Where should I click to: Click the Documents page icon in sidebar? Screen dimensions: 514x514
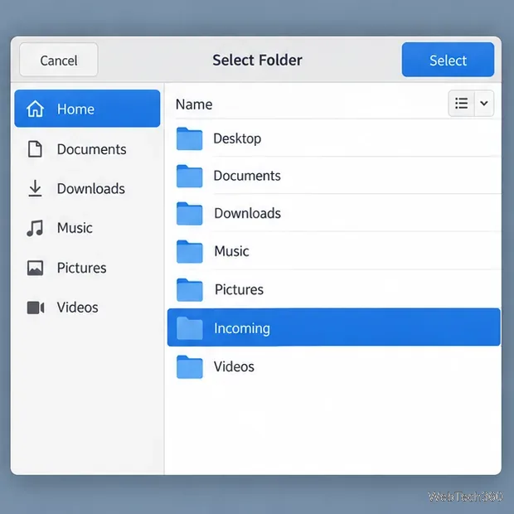click(x=35, y=149)
